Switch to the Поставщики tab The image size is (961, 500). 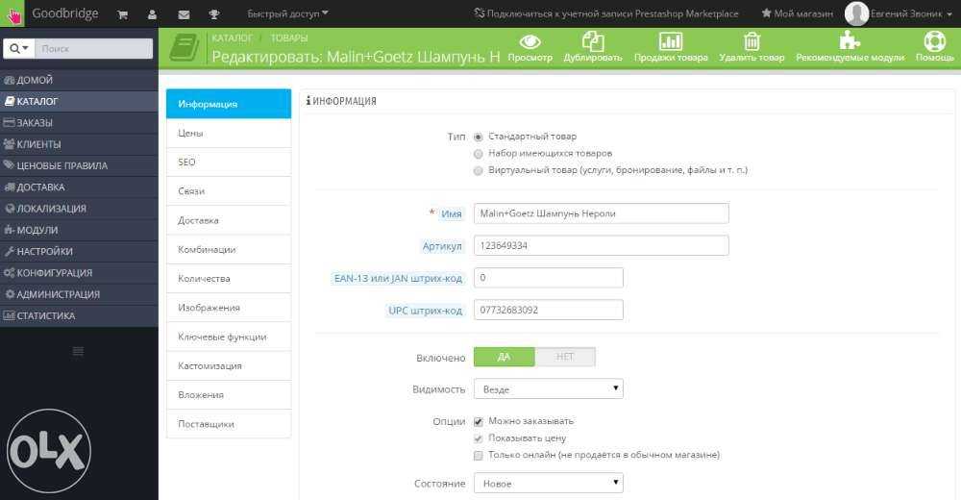229,424
